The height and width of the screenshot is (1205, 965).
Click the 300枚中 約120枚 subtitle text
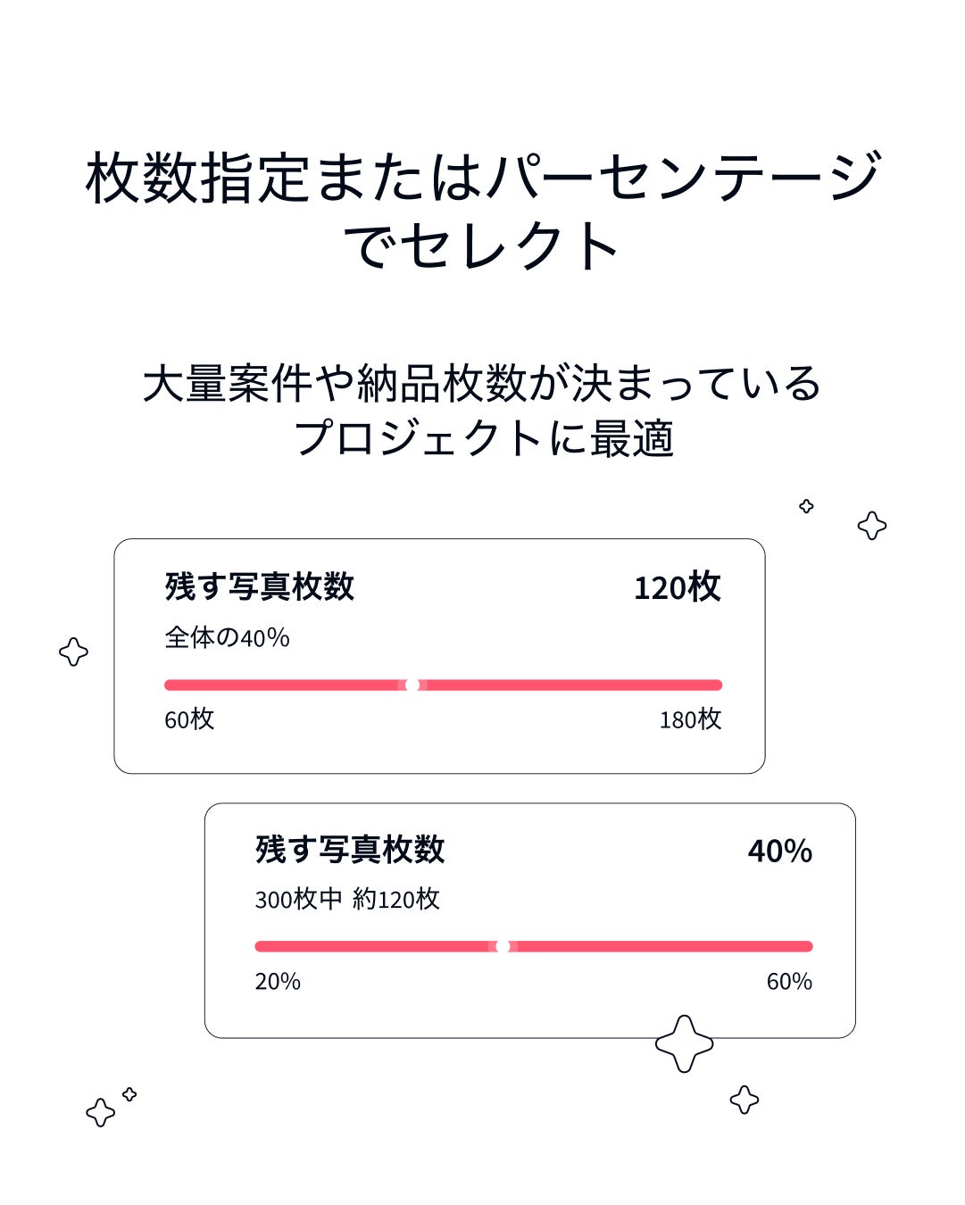coord(347,899)
